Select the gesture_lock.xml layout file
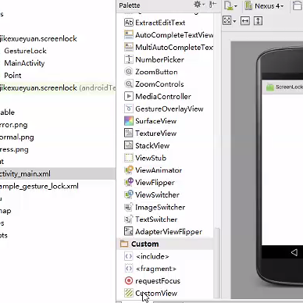 39,186
